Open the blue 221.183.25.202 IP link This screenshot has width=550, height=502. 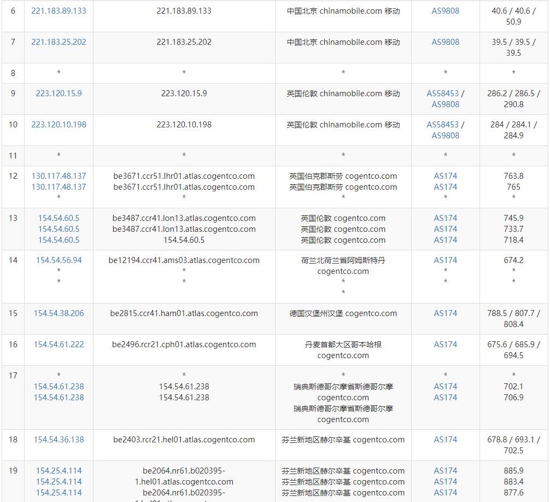pyautogui.click(x=58, y=42)
